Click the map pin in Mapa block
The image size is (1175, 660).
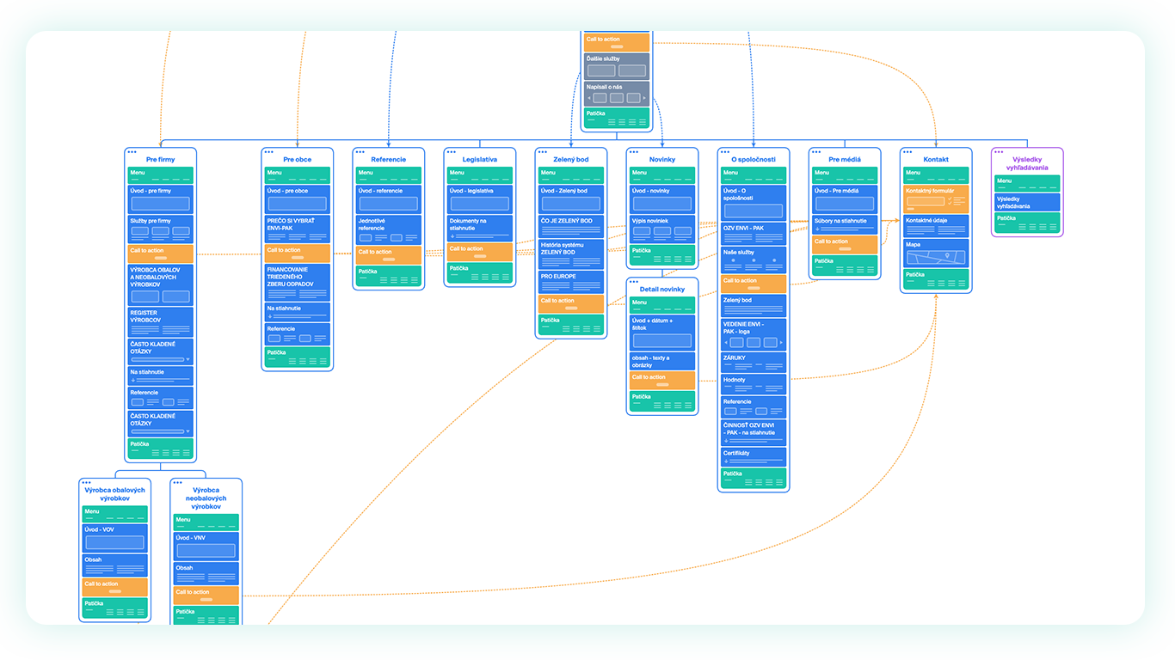tap(947, 255)
